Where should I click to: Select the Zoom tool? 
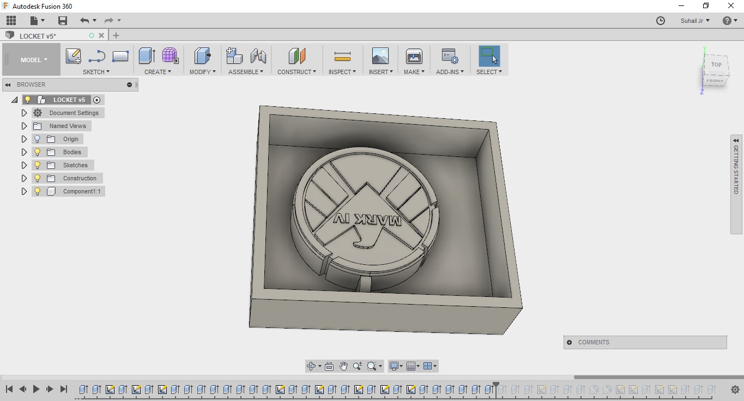pyautogui.click(x=358, y=366)
